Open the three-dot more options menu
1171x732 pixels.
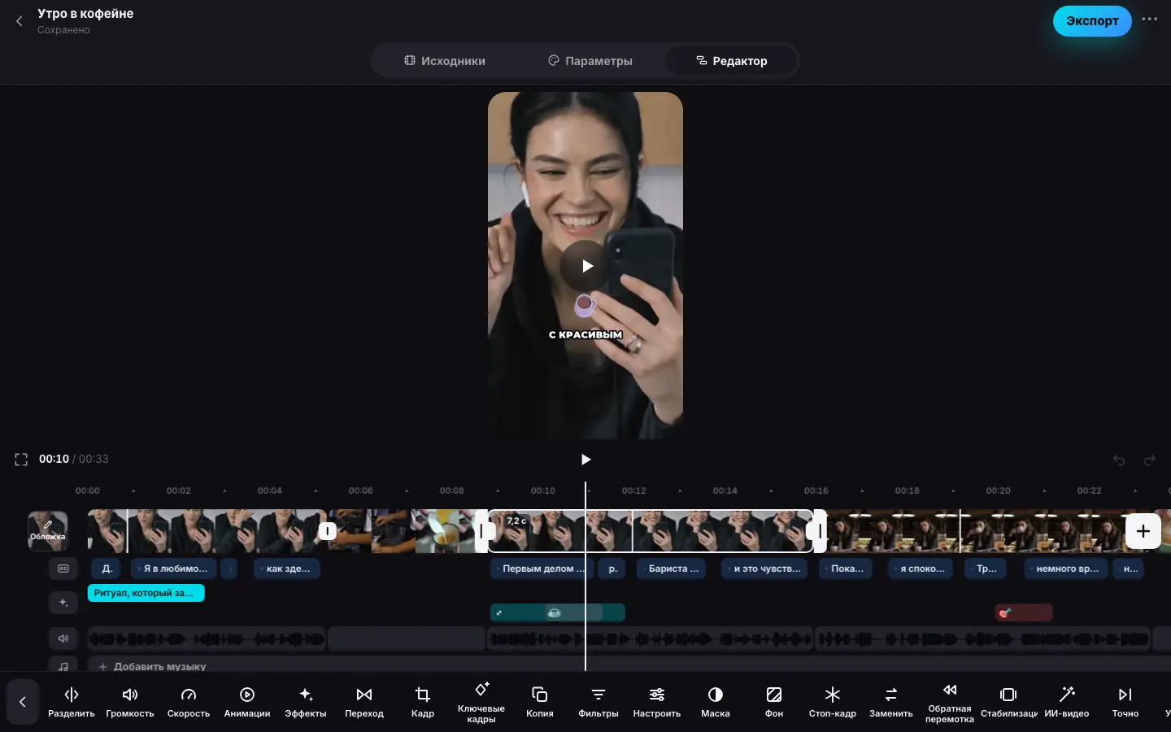point(1149,20)
